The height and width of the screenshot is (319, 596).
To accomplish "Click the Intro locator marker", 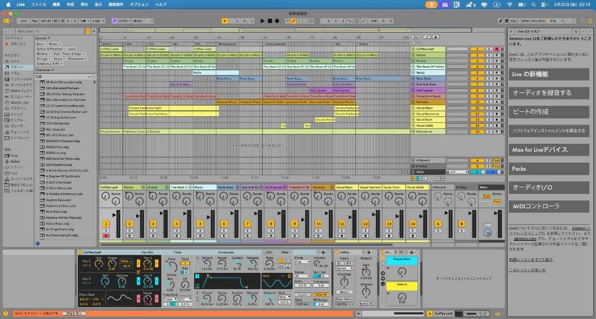I will [x=105, y=44].
